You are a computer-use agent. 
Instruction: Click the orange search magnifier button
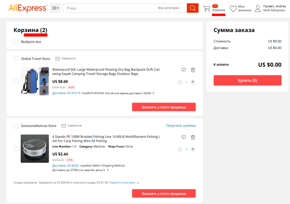pos(192,8)
